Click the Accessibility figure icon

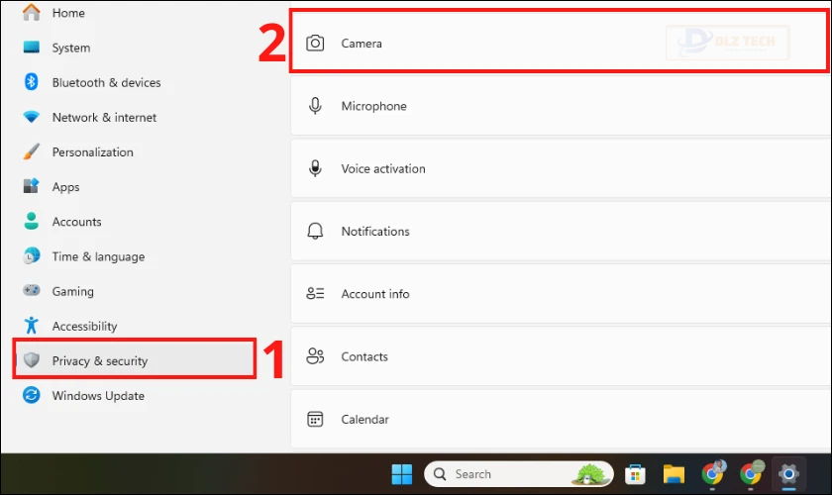32,326
